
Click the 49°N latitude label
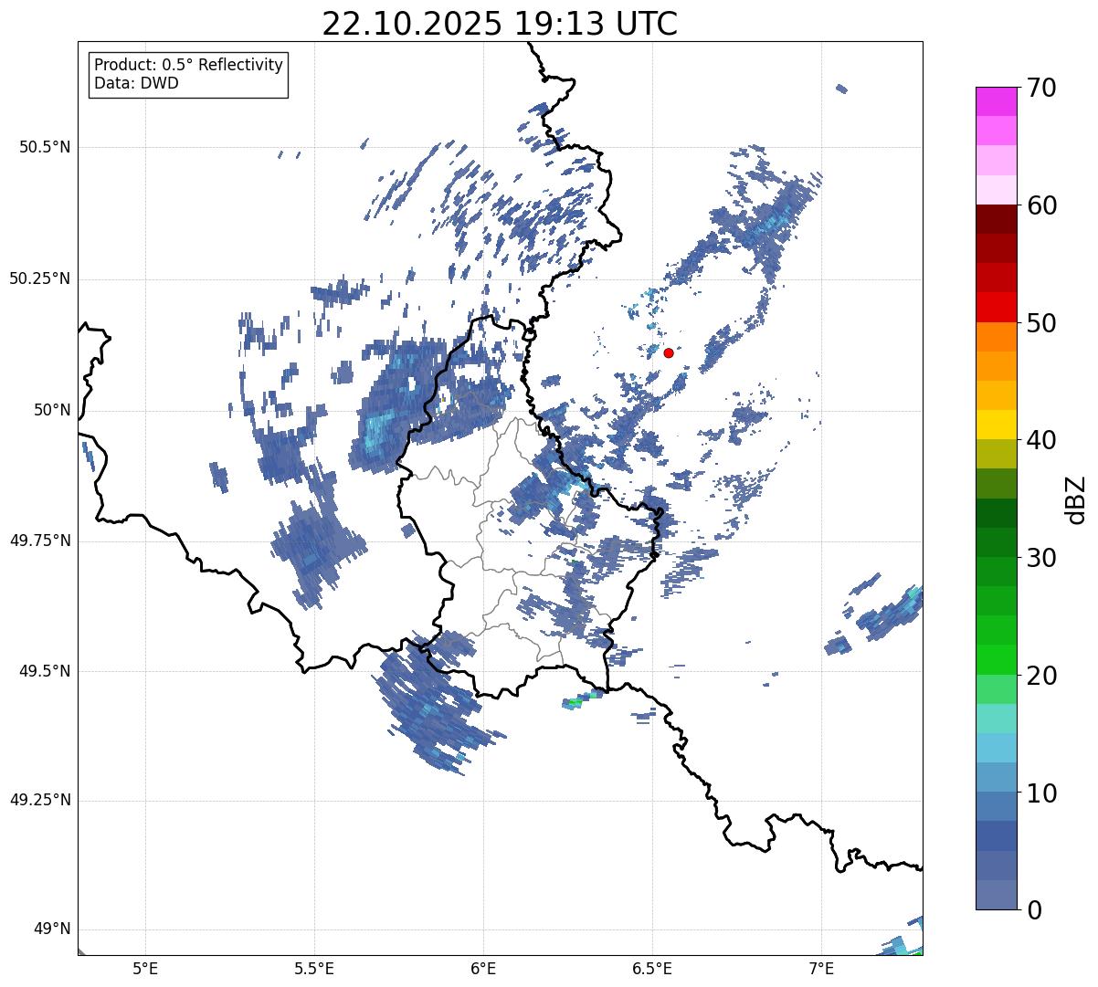point(50,929)
